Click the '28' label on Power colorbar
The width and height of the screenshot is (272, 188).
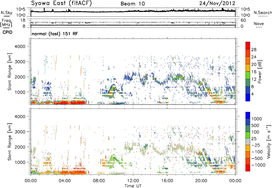(x=254, y=50)
